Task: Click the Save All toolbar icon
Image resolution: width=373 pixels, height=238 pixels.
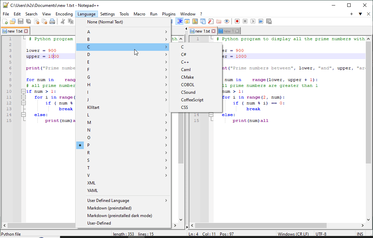Action: [28, 21]
